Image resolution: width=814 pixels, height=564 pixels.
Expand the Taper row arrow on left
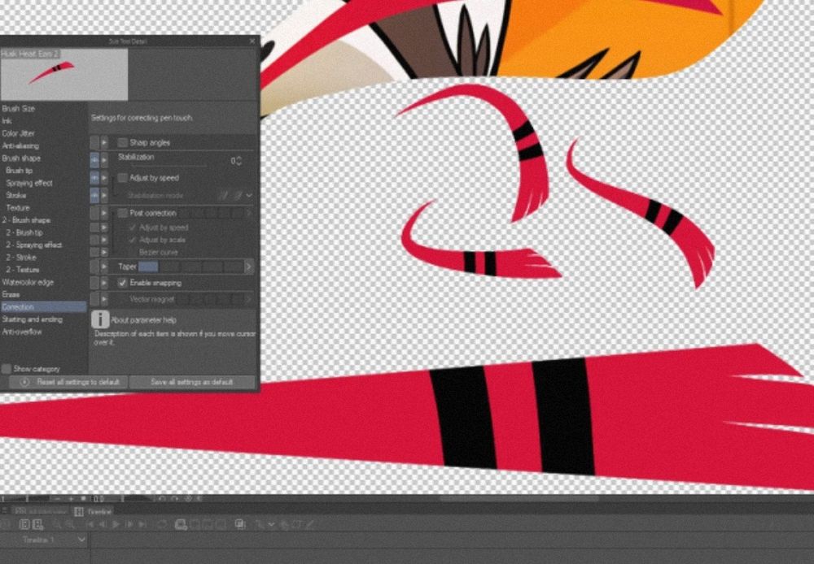click(104, 267)
